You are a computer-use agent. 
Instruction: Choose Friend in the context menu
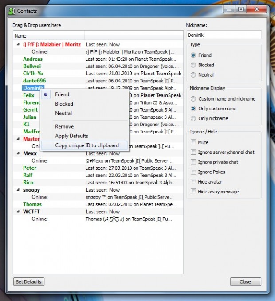[x=85, y=94]
